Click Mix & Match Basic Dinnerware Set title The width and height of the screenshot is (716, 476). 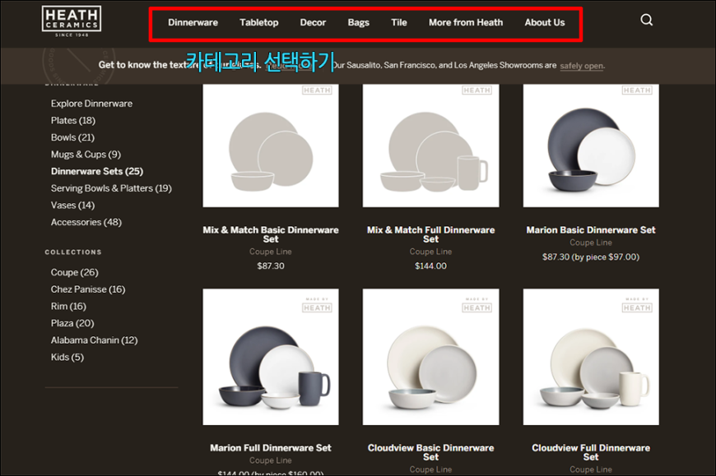pos(271,234)
